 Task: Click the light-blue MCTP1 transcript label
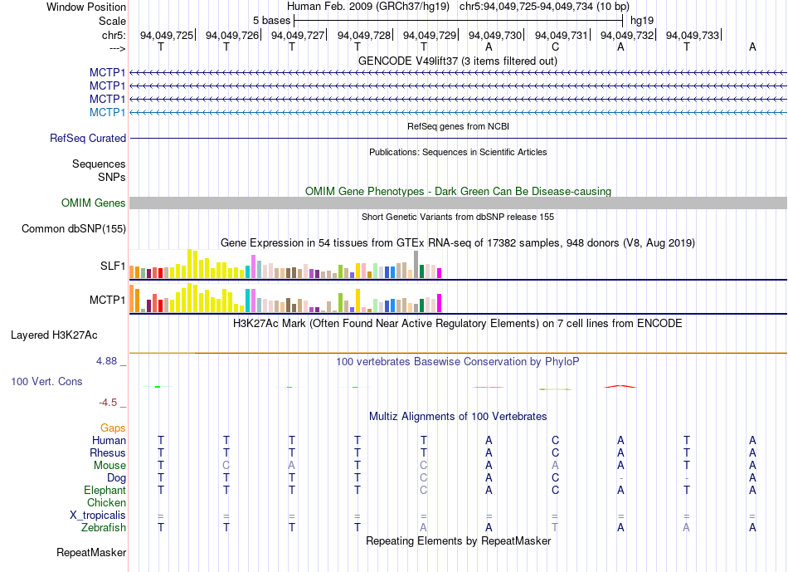[107, 112]
